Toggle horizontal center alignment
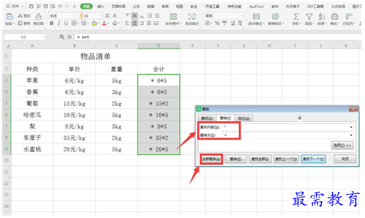Image resolution: width=365 pixels, height=218 pixels. click(x=134, y=23)
